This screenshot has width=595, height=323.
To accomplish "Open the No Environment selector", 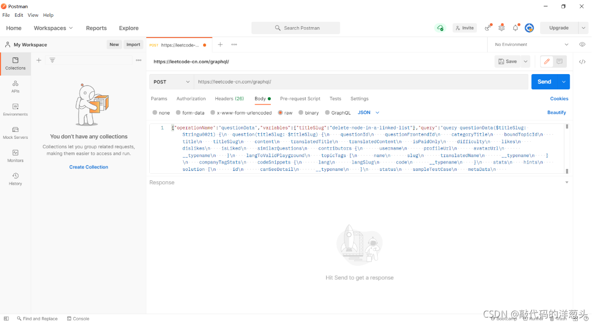I will pyautogui.click(x=532, y=44).
